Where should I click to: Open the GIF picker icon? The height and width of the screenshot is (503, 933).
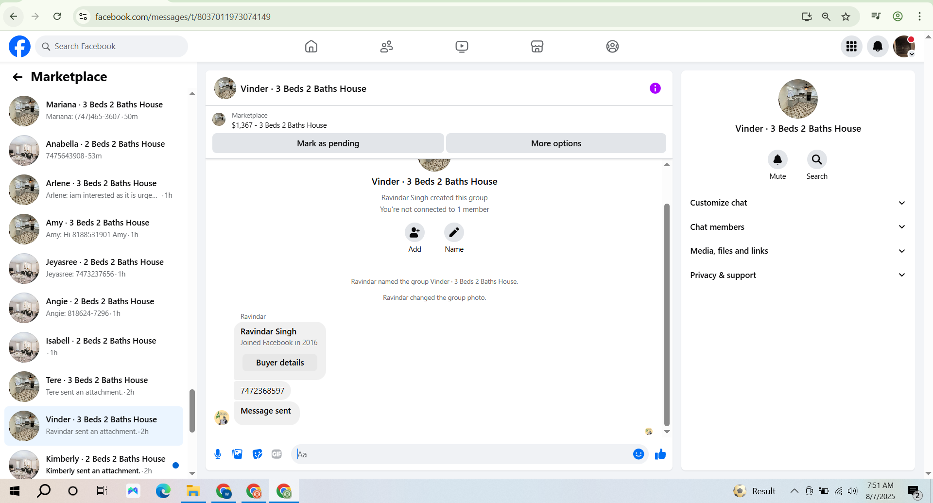point(276,454)
